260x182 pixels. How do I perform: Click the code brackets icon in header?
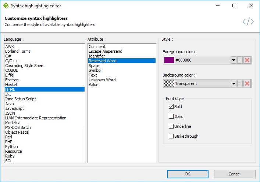(x=248, y=22)
